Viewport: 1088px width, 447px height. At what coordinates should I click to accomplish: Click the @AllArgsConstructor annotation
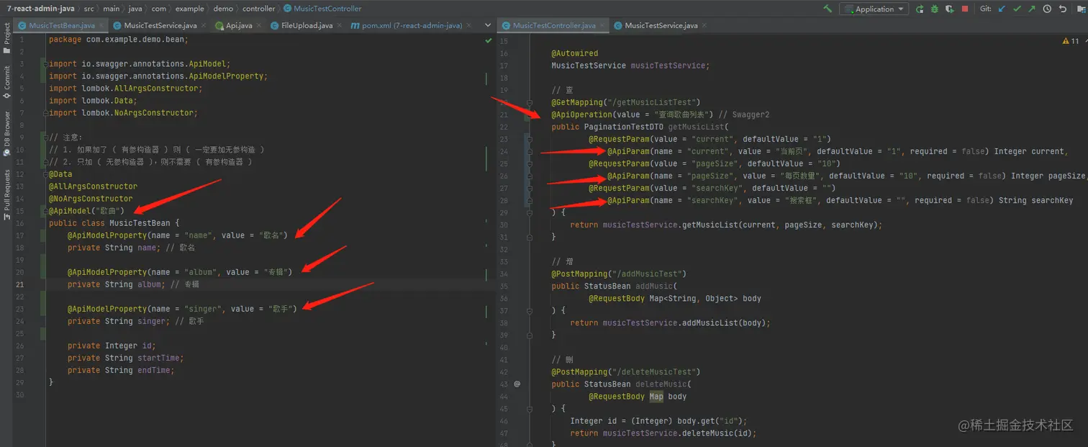(93, 186)
